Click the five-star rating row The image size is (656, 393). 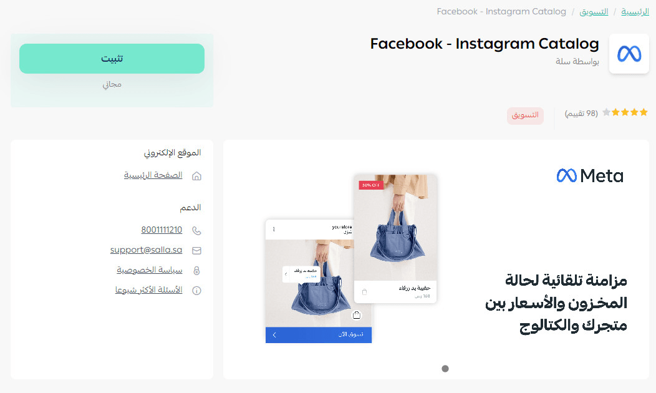625,112
